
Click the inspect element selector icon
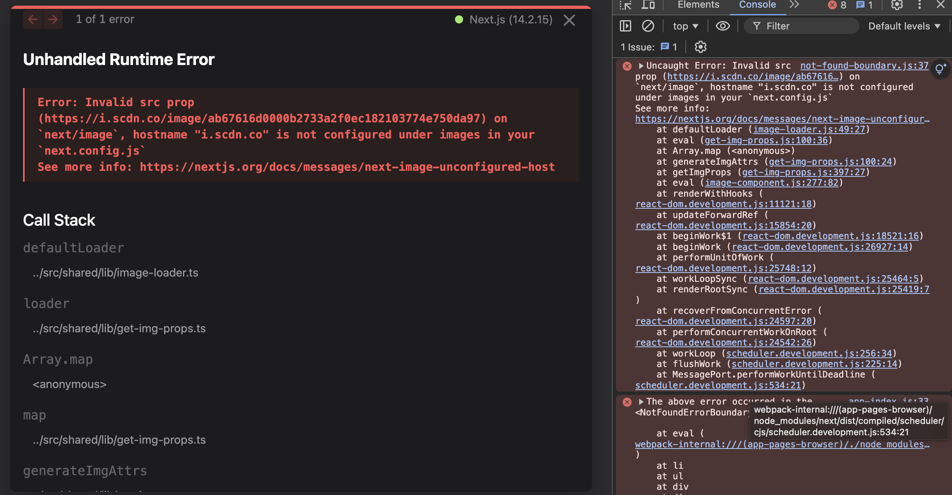click(626, 5)
